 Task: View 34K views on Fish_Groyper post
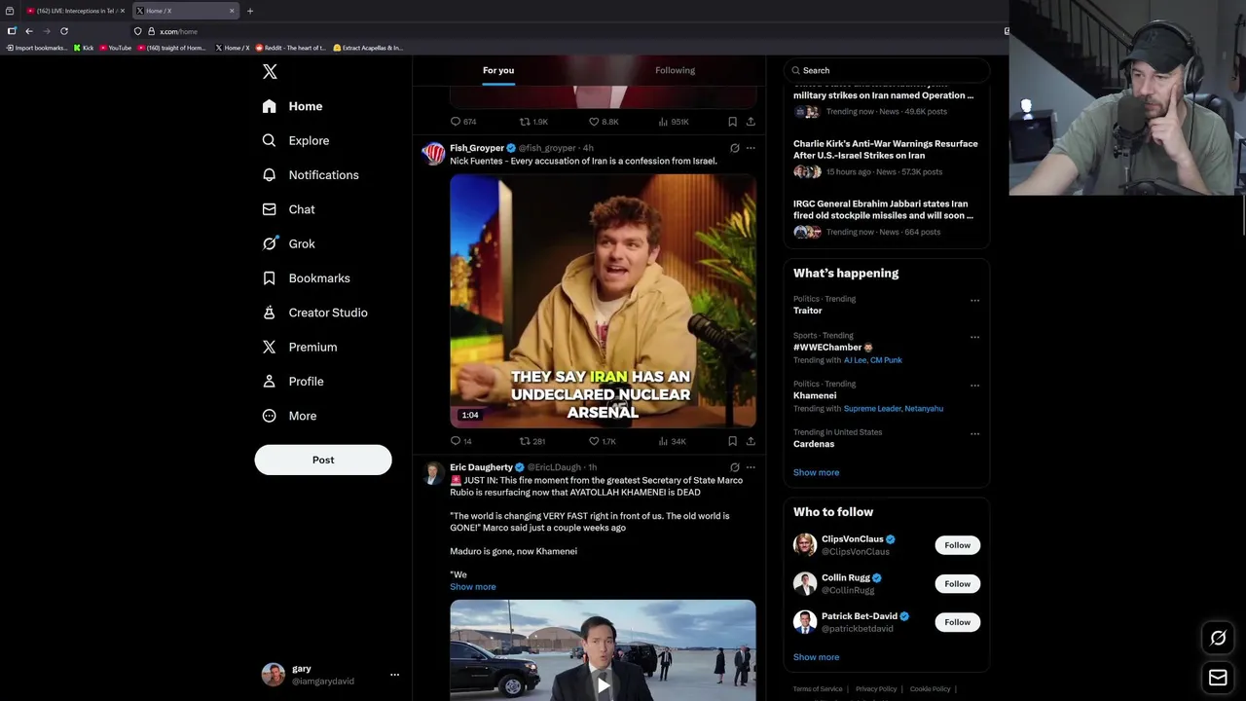tap(673, 441)
